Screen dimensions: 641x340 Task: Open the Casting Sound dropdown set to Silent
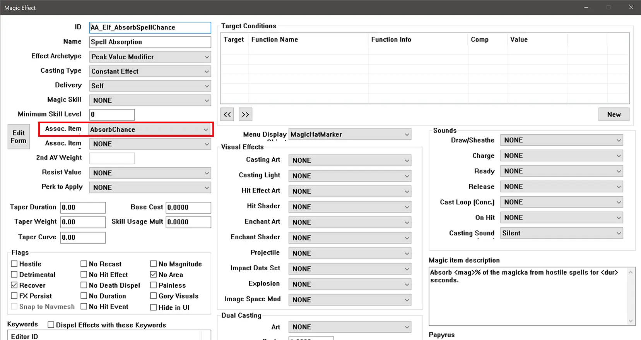point(562,233)
